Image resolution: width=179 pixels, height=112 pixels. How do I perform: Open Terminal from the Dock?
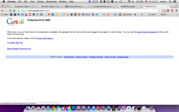139,108
